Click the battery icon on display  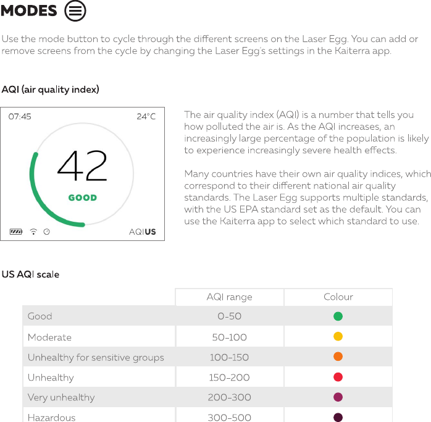(x=16, y=232)
